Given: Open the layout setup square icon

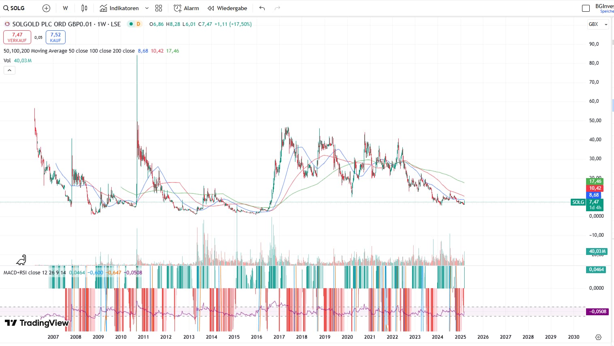Looking at the screenshot, I should [586, 8].
